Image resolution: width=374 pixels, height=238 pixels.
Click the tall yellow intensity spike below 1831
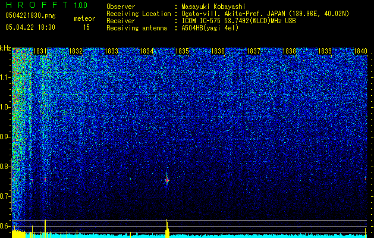click(45, 228)
